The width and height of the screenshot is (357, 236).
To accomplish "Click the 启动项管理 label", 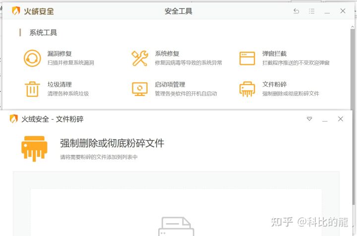I will [x=170, y=85].
